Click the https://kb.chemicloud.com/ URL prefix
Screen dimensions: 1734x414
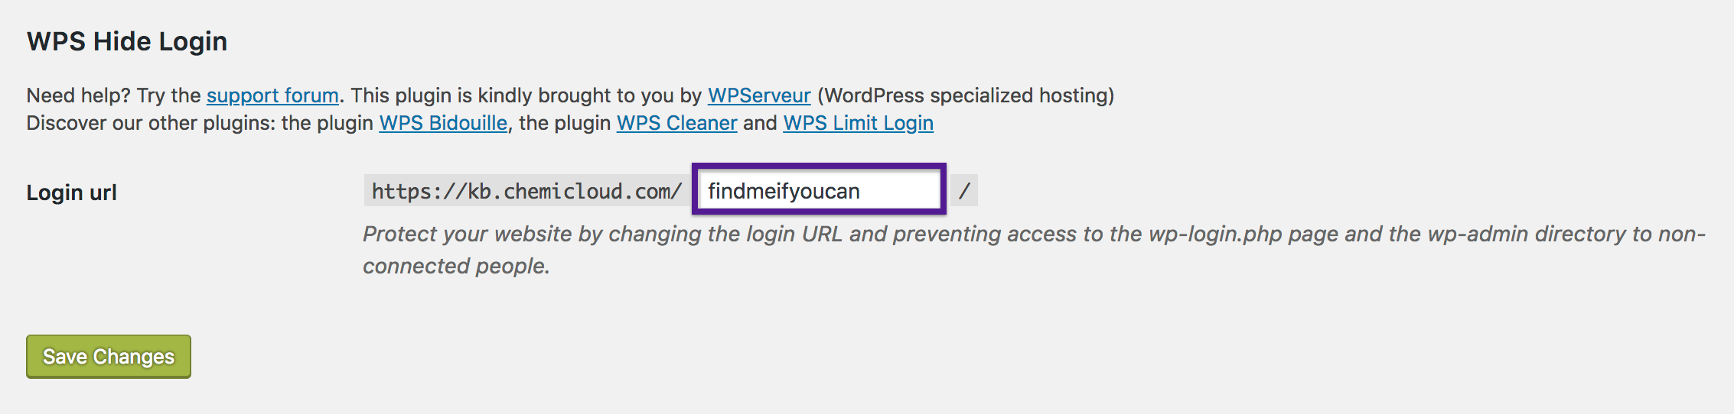click(x=526, y=191)
